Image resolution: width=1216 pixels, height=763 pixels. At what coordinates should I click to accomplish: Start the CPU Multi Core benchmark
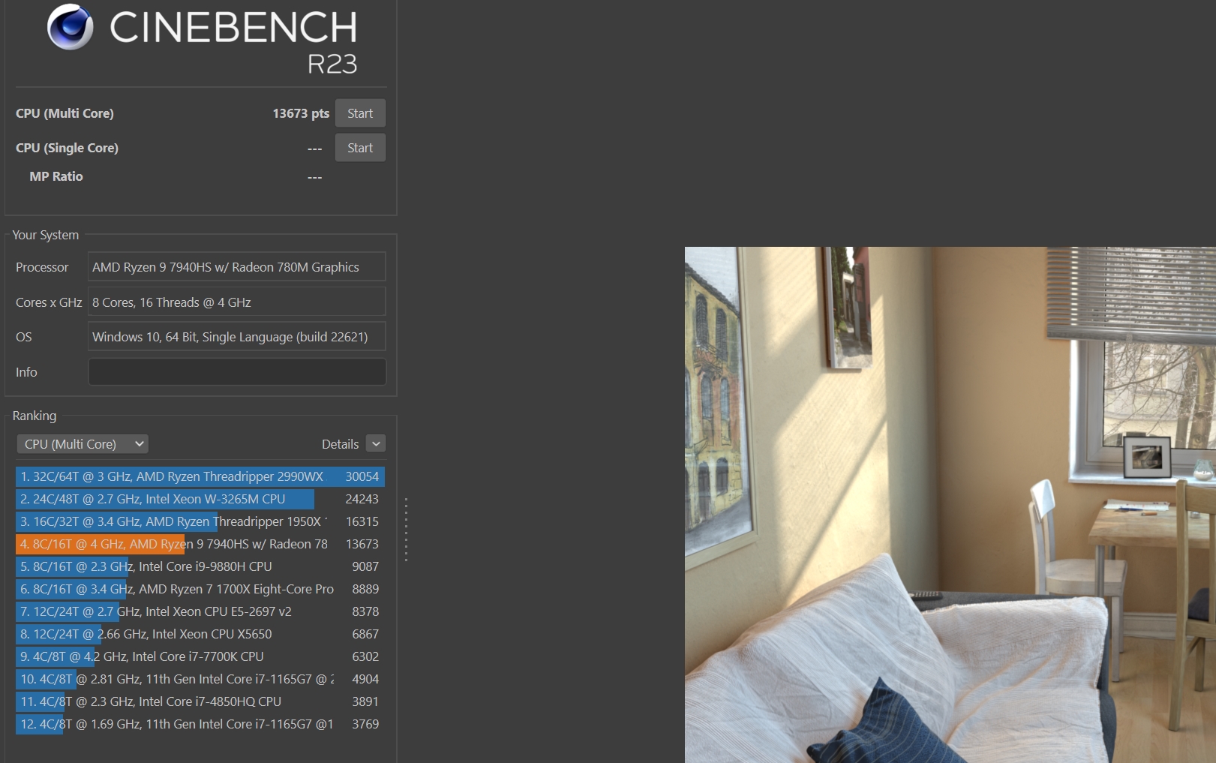pos(360,113)
